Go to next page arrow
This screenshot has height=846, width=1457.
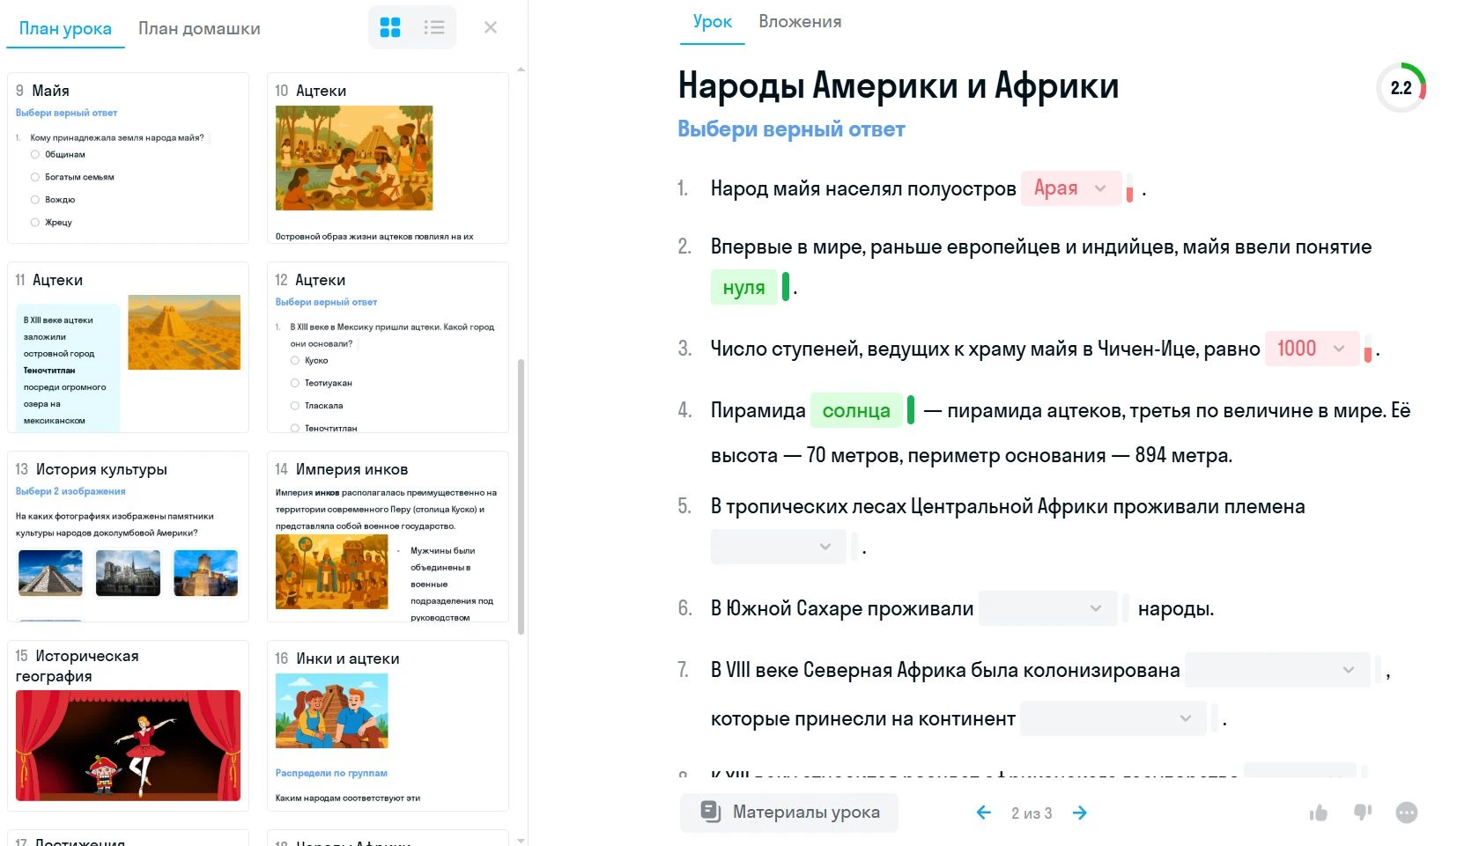[x=1080, y=813]
